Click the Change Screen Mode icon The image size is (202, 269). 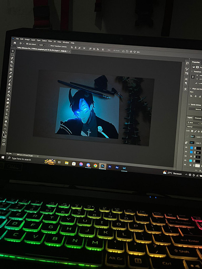click(x=4, y=144)
